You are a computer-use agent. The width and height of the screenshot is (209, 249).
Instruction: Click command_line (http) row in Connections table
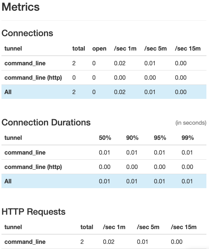(104, 78)
